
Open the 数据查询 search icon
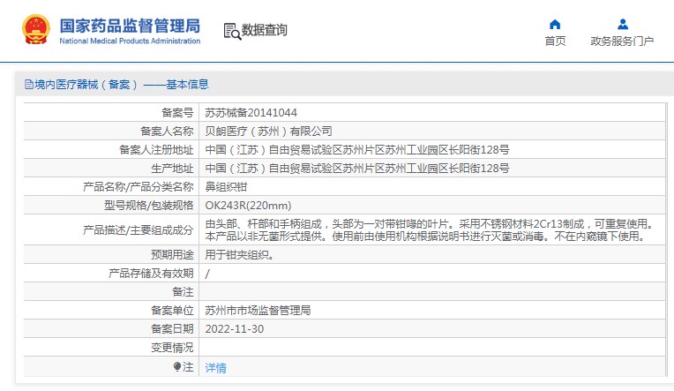click(x=232, y=32)
